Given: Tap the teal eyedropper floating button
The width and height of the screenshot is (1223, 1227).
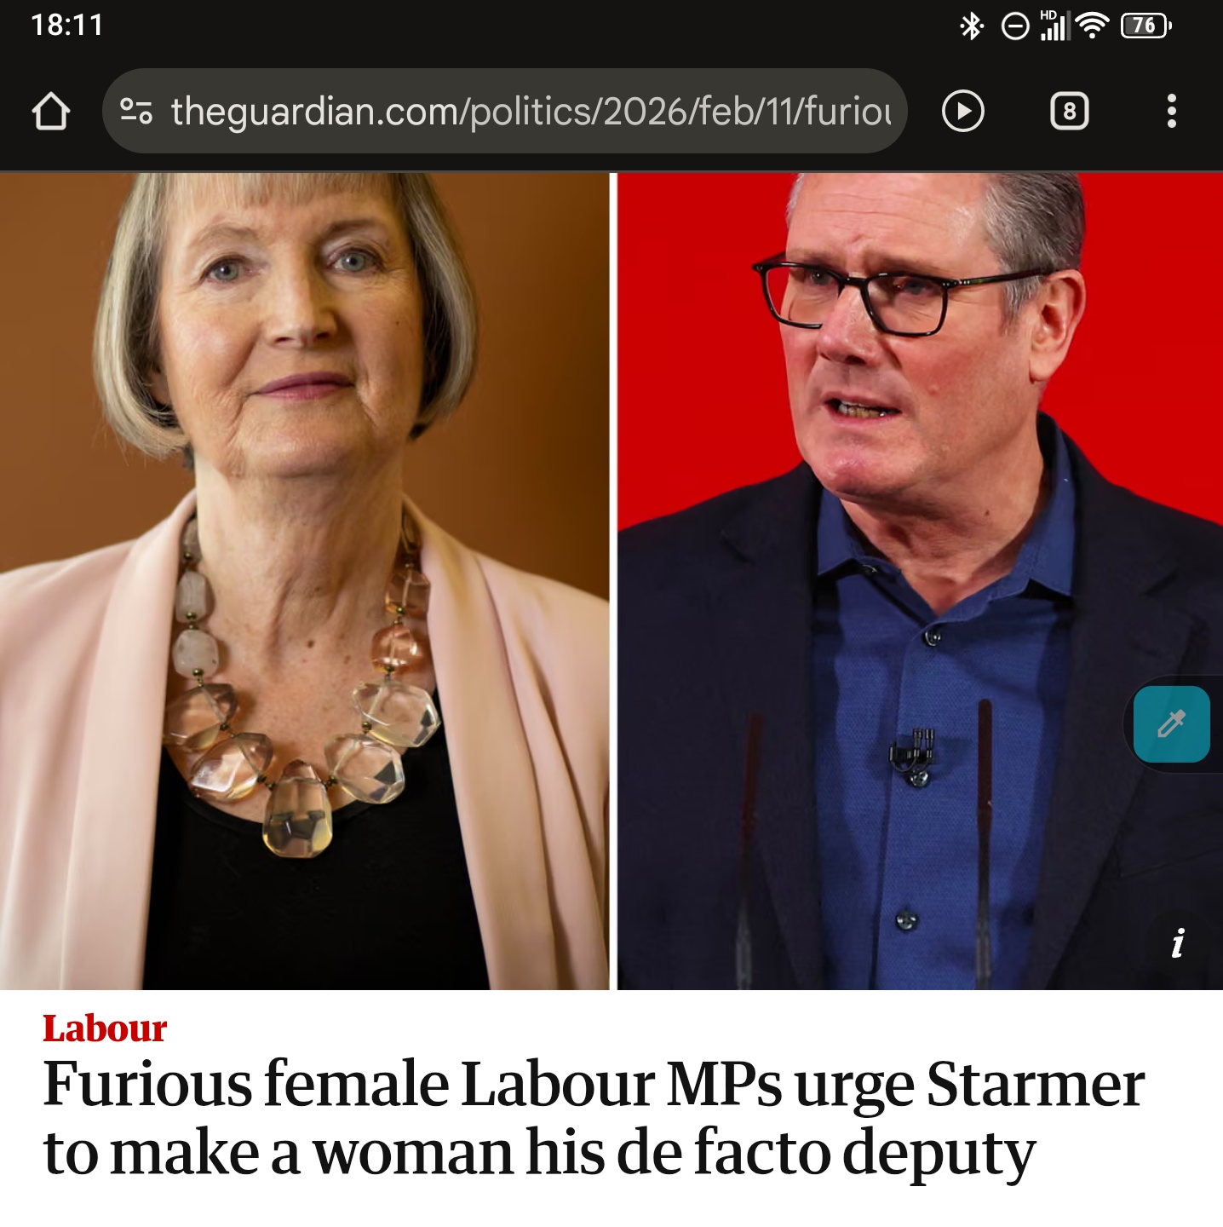Looking at the screenshot, I should [x=1172, y=724].
